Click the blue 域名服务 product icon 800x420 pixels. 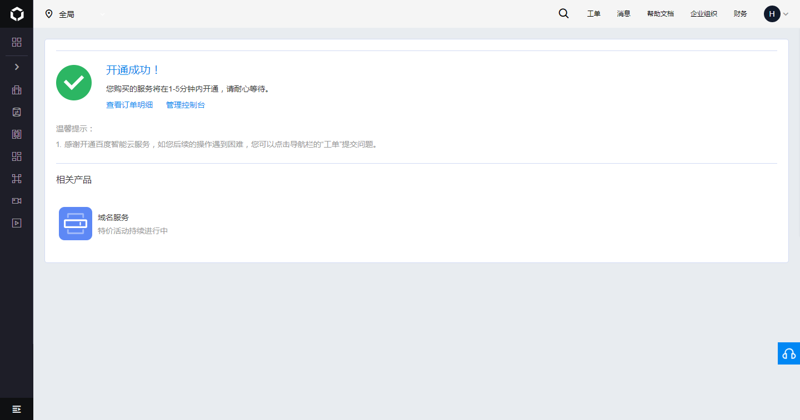[76, 224]
